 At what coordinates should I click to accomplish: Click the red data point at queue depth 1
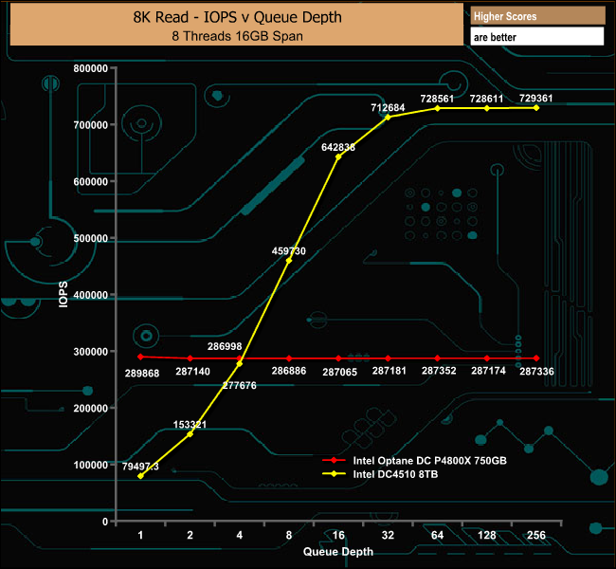click(140, 357)
